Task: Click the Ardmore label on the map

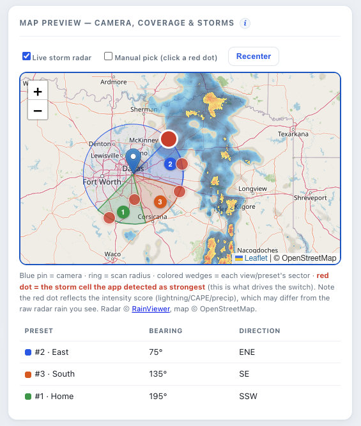Action: click(114, 82)
